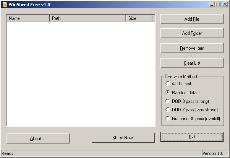Click the WinShred app icon in title bar
This screenshot has width=230, height=158.
[5, 5]
